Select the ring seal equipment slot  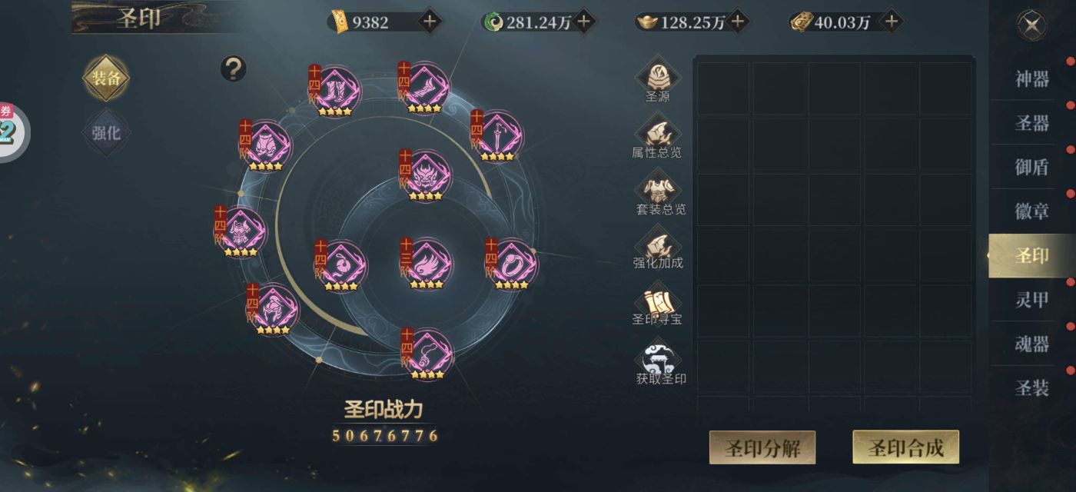511,264
